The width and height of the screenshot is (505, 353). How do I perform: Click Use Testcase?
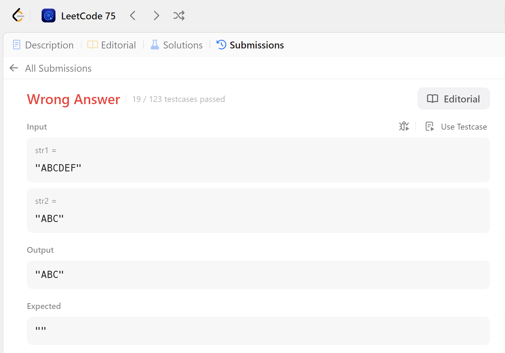tap(464, 127)
